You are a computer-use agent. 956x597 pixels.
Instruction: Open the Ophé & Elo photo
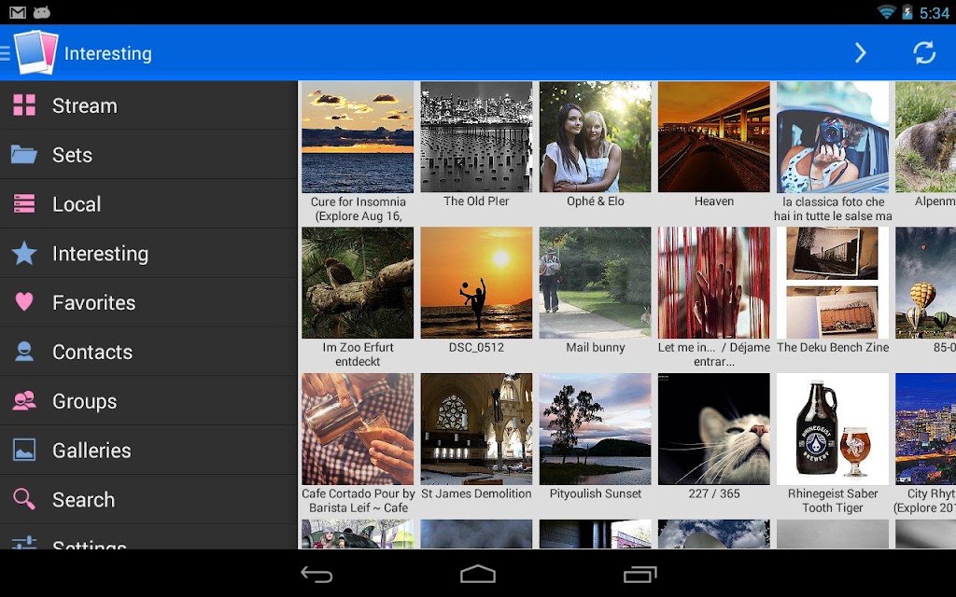(x=595, y=137)
